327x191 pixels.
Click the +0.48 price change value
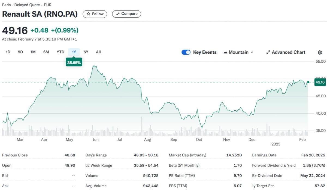(40, 30)
